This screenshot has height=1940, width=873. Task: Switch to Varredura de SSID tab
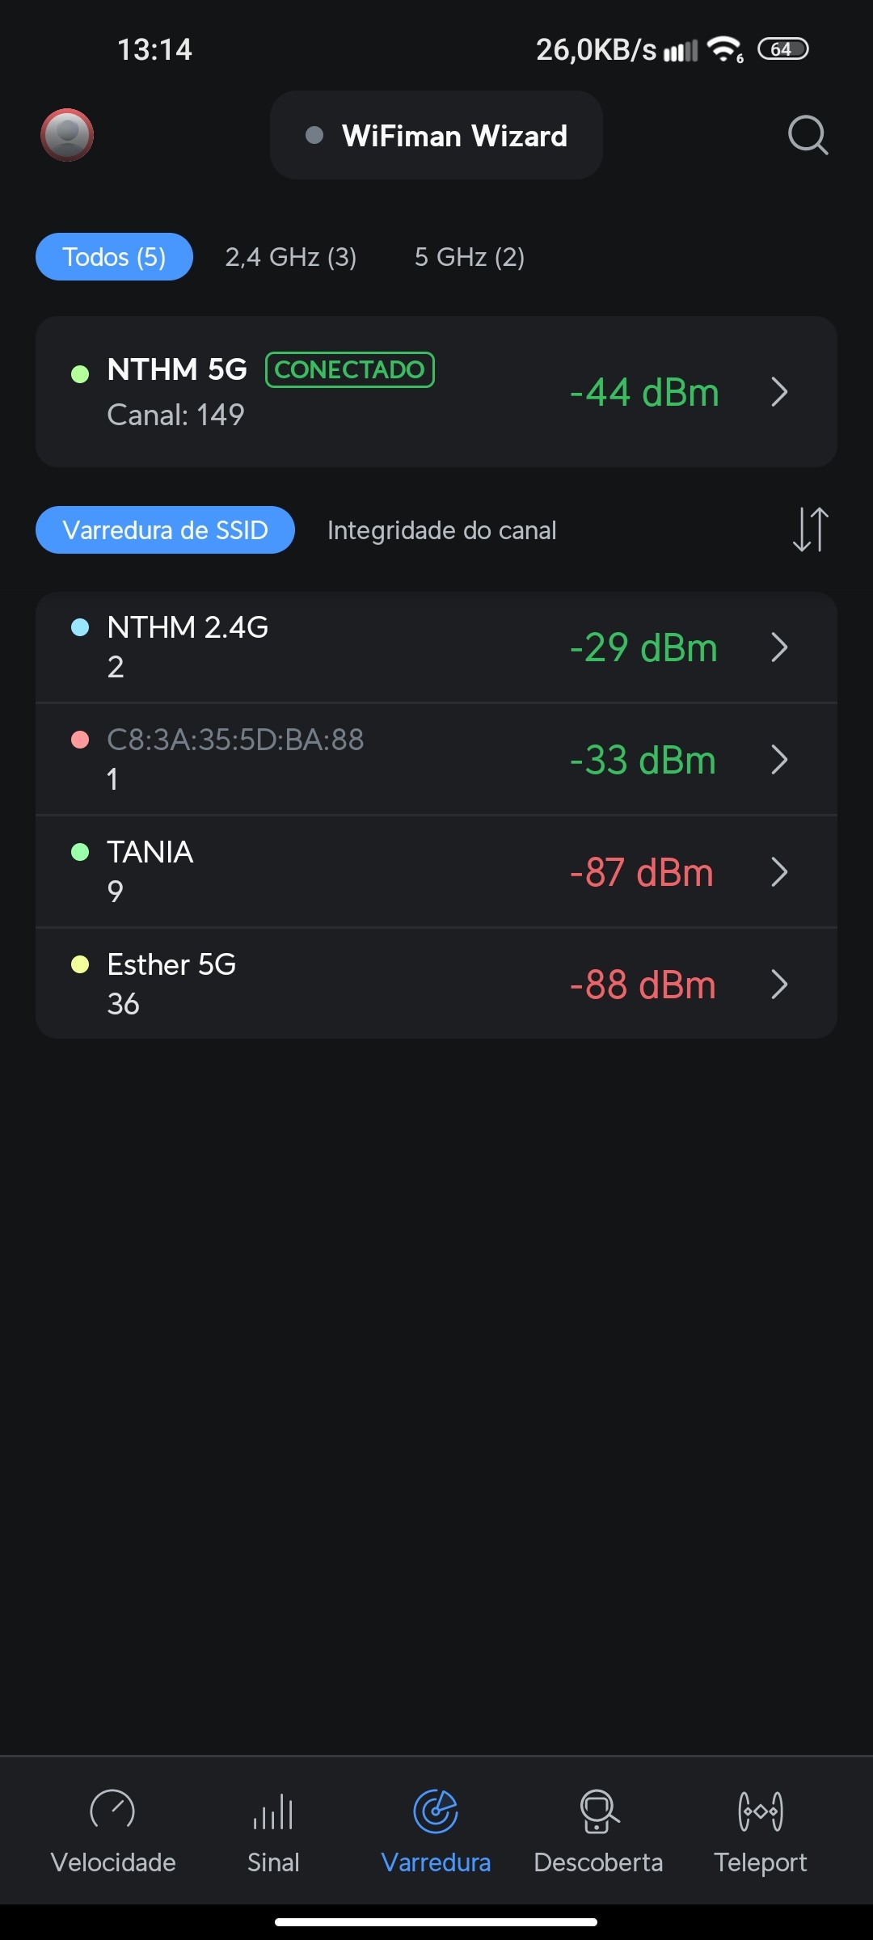click(x=165, y=530)
